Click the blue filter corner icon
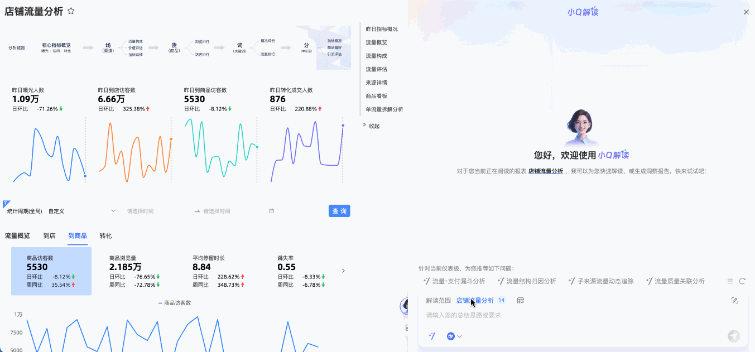755x352 pixels. pyautogui.click(x=6, y=204)
